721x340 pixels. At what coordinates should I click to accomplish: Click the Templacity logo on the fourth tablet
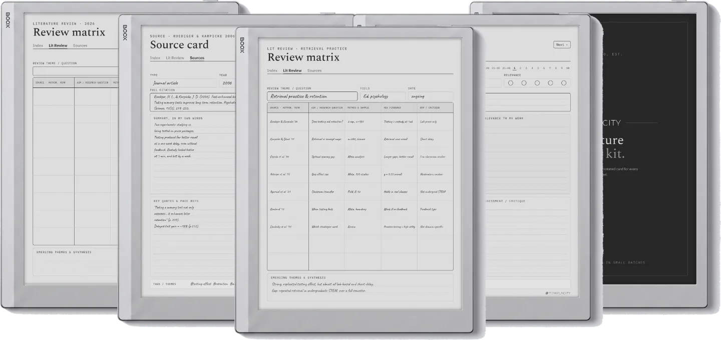558,293
